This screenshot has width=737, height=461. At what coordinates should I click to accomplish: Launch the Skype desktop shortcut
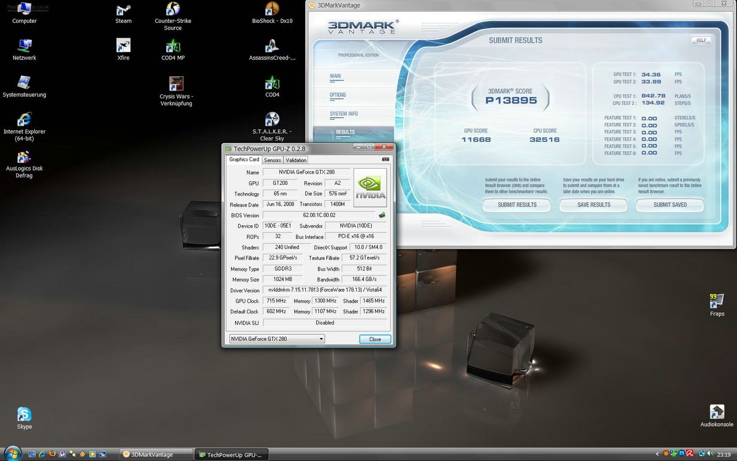pos(24,418)
